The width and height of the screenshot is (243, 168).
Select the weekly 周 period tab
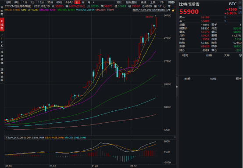pyautogui.click(x=83, y=2)
